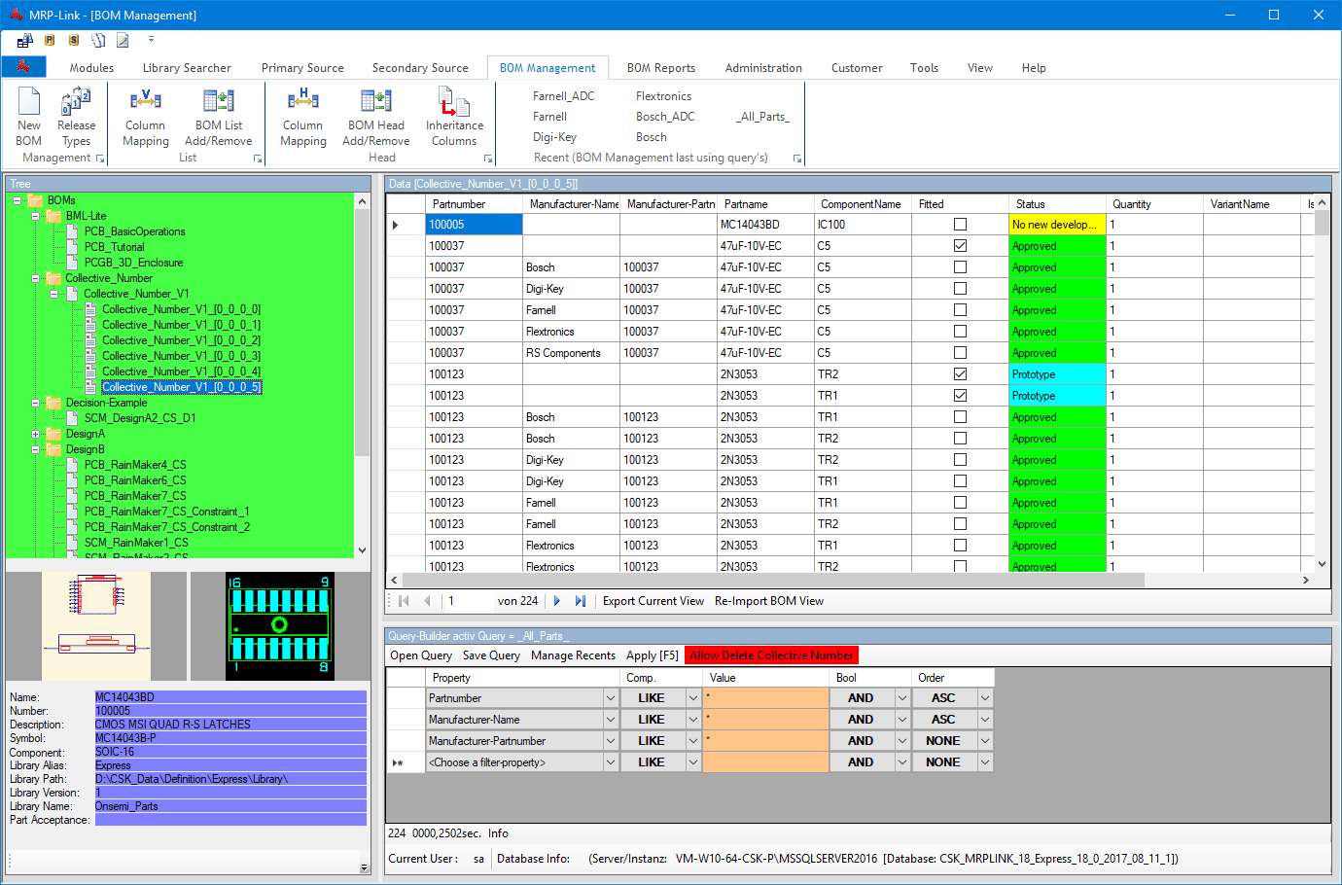
Task: Click BOM List Add/Remove
Action: pos(219,117)
